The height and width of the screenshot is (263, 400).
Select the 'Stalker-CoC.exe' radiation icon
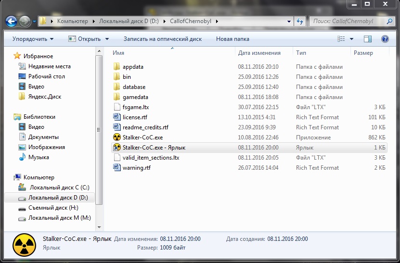tap(117, 138)
